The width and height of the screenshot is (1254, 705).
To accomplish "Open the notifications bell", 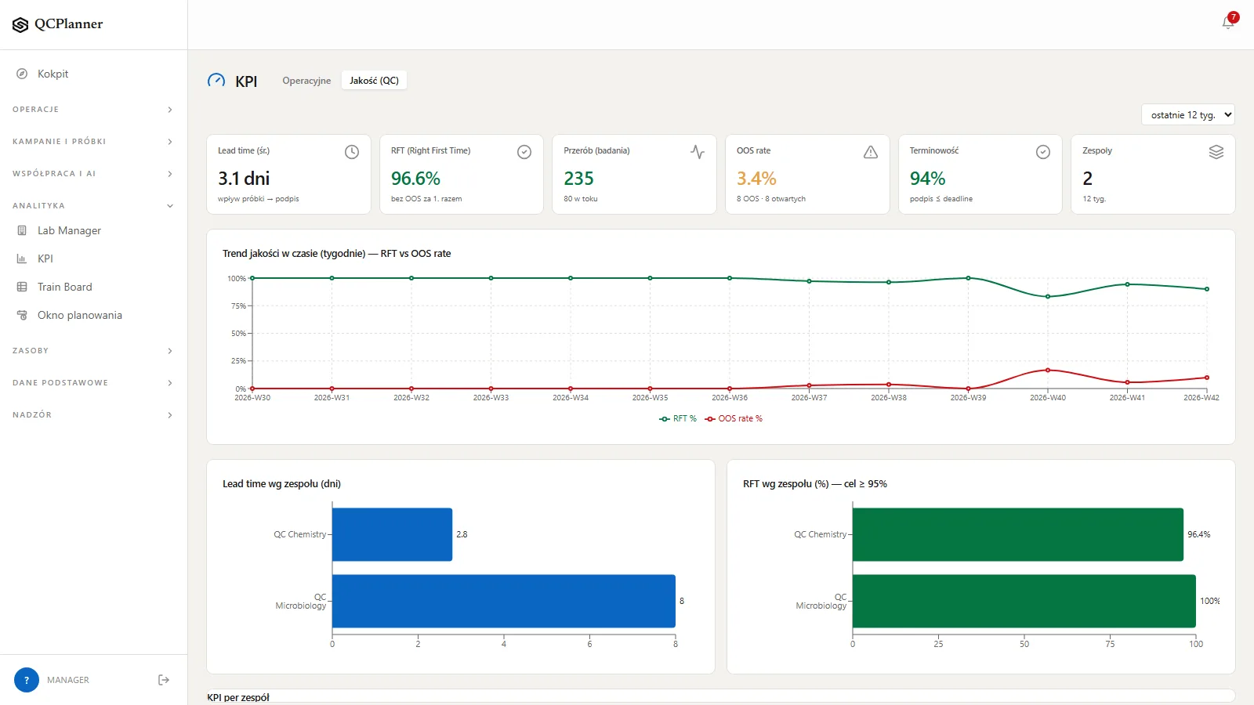I will pos(1228,23).
